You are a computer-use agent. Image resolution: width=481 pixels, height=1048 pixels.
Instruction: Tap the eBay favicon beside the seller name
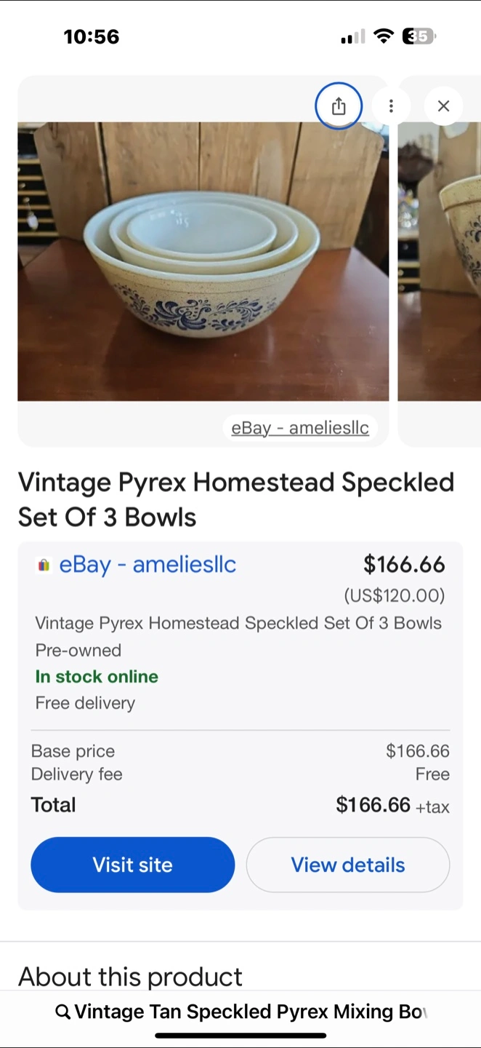click(44, 565)
